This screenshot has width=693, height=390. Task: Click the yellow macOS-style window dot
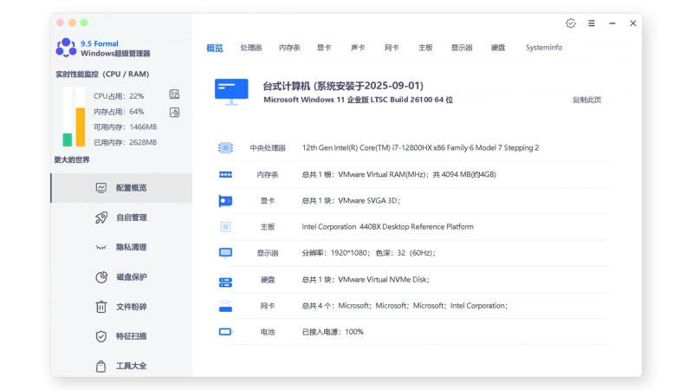[72, 23]
